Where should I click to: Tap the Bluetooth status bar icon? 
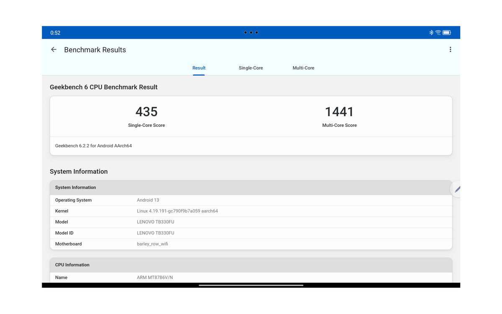pos(431,33)
